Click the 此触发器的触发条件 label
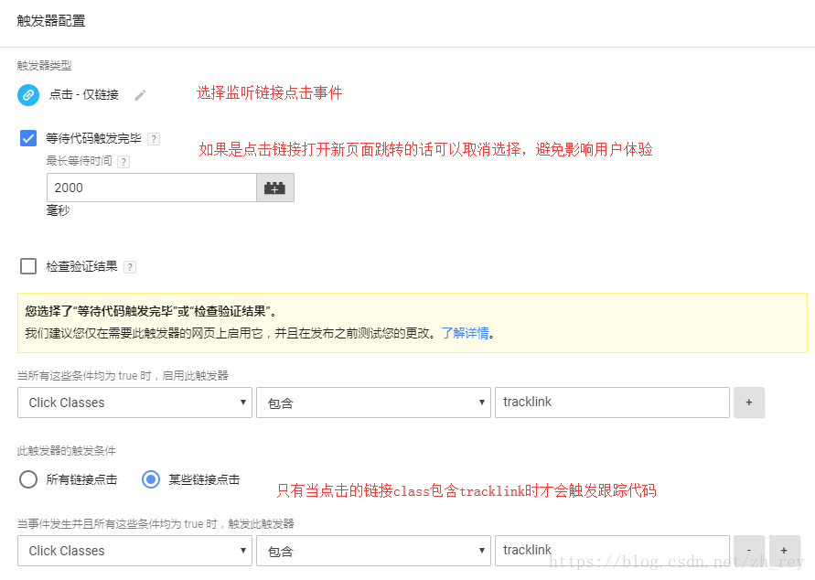815x580 pixels. click(x=66, y=451)
